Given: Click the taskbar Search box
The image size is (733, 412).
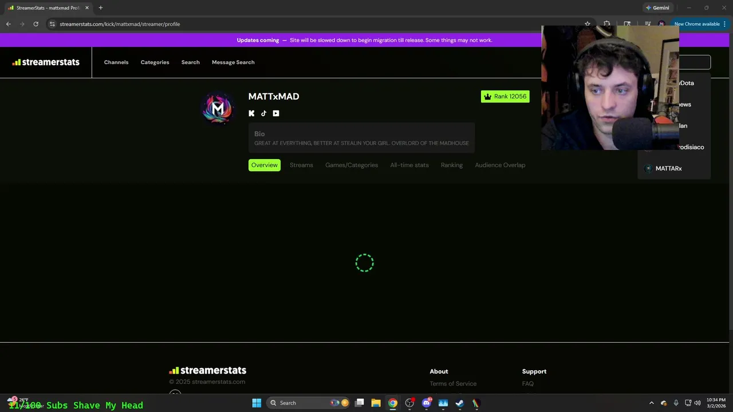Looking at the screenshot, I should tap(309, 403).
